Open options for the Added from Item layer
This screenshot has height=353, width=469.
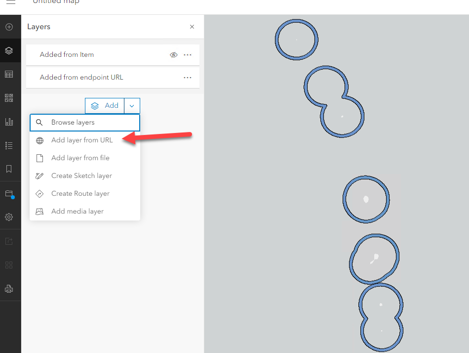pos(188,54)
